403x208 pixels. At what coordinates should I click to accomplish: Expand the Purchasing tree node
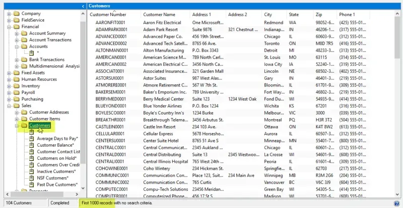9,99
